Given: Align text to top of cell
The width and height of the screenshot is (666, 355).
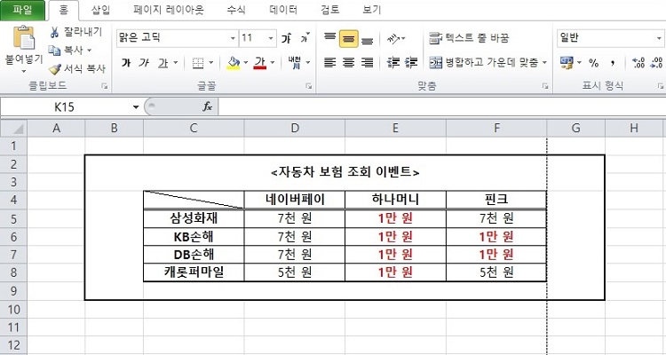Looking at the screenshot, I should click(330, 38).
